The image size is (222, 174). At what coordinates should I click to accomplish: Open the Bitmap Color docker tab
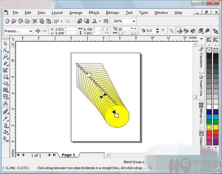tap(201, 115)
